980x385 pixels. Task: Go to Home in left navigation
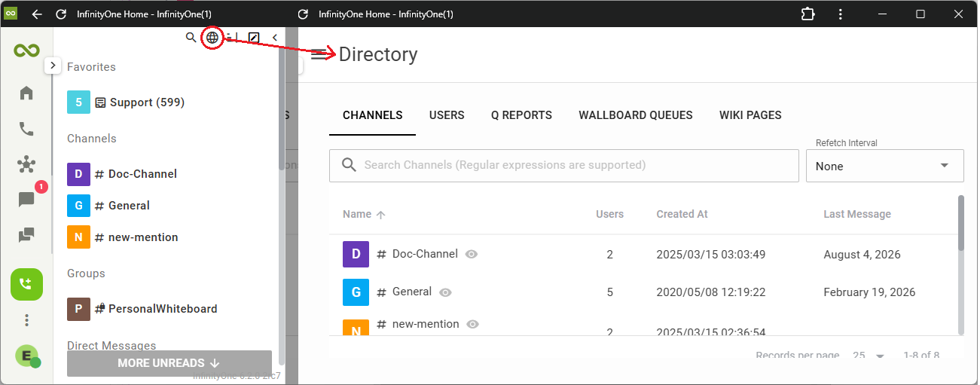tap(26, 93)
